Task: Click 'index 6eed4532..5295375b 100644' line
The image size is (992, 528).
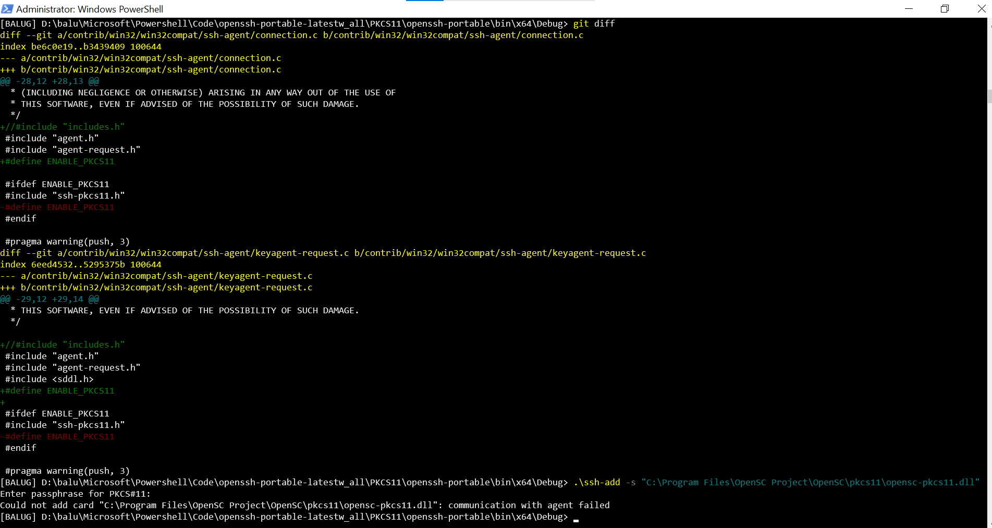Action: 81,264
